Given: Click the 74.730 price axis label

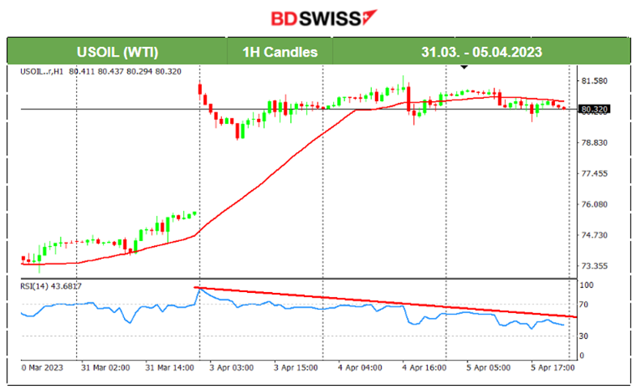Looking at the screenshot, I should click(x=594, y=235).
